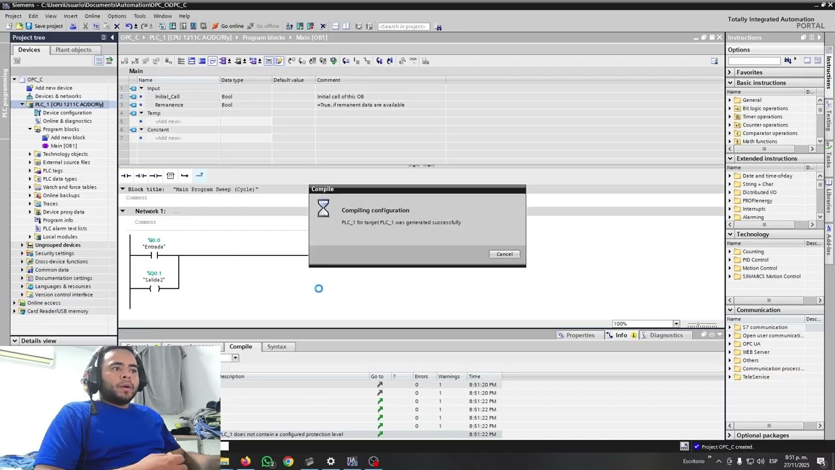
Task: Open the Options menu
Action: [x=117, y=16]
